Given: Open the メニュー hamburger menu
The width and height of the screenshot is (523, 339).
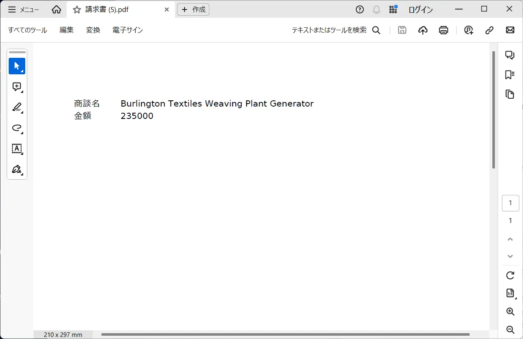Looking at the screenshot, I should coord(24,9).
